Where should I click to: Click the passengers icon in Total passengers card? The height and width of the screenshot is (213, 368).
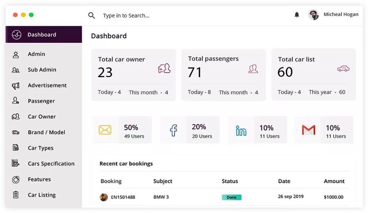pos(253,69)
